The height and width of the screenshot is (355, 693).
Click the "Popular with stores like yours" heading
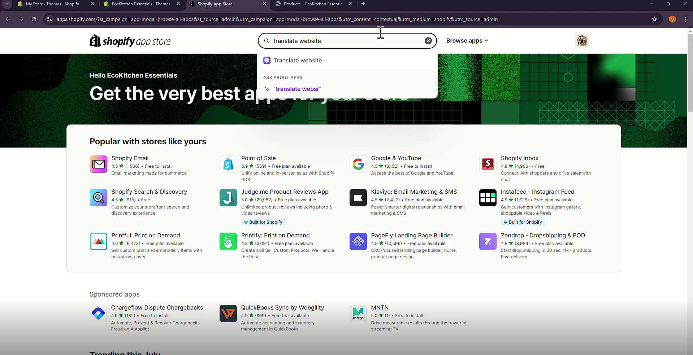pyautogui.click(x=148, y=141)
